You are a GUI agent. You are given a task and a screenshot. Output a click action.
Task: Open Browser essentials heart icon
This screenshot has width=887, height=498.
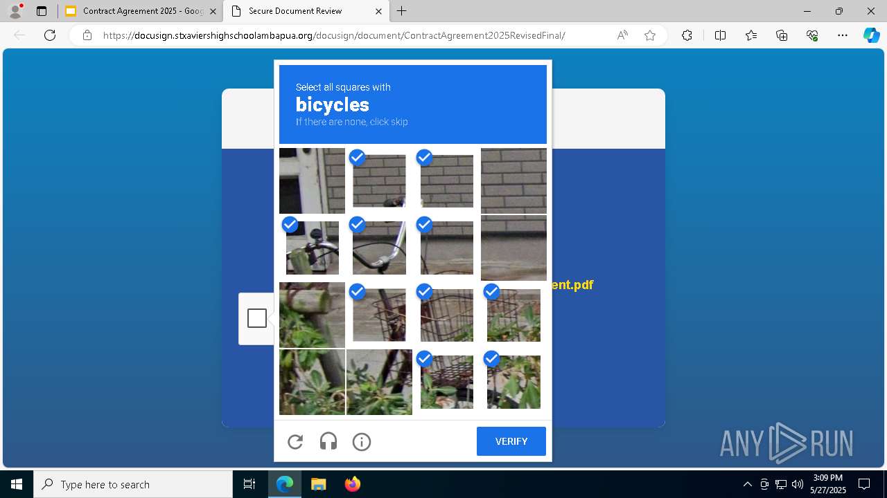click(x=812, y=35)
